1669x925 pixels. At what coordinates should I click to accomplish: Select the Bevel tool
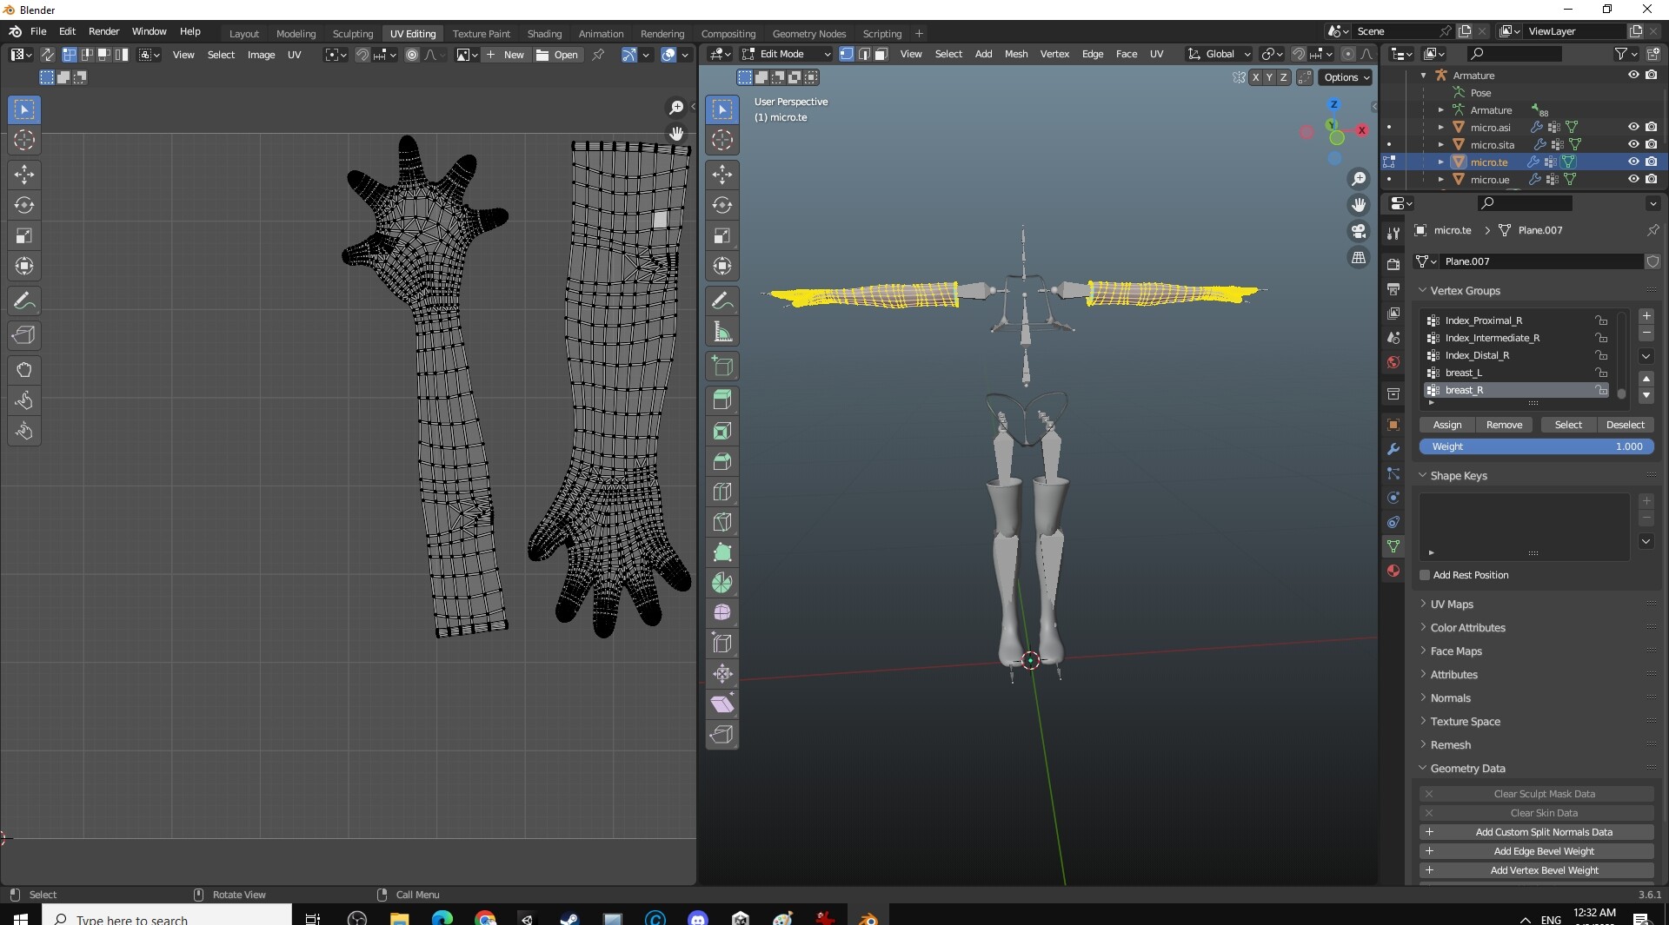point(722,461)
